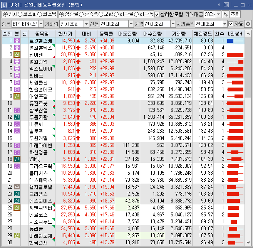Click the 신 badge on 프리엠스 row
The height and width of the screenshot is (248, 253).
17,194
